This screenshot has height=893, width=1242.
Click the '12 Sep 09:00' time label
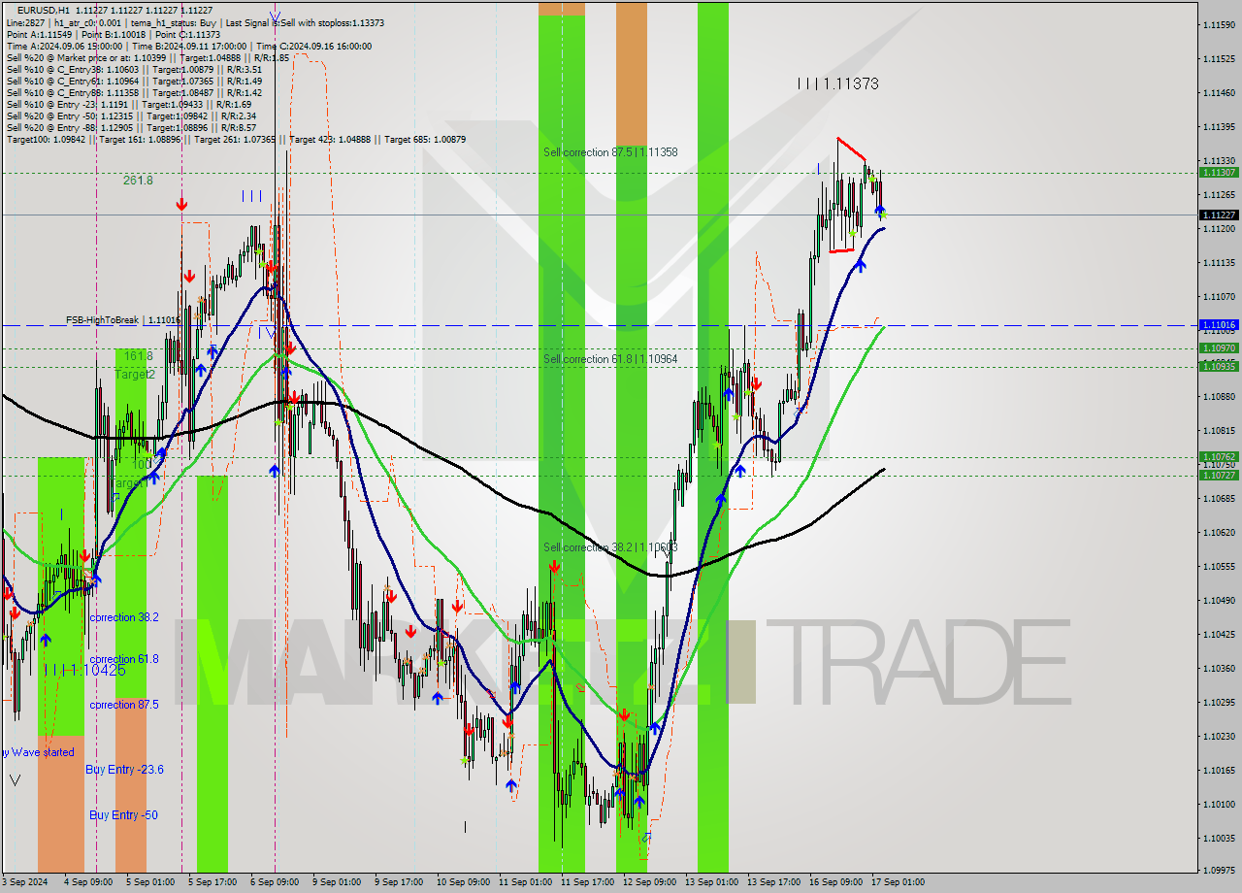tap(649, 882)
